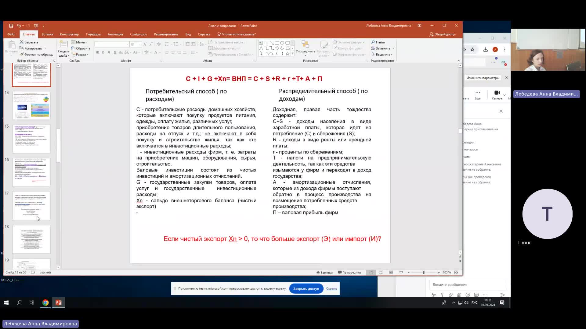Switch to the Анимация tab
This screenshot has width=586, height=329.
tap(115, 34)
